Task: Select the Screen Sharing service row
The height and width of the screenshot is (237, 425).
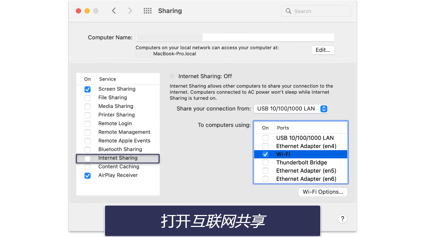Action: tap(118, 89)
